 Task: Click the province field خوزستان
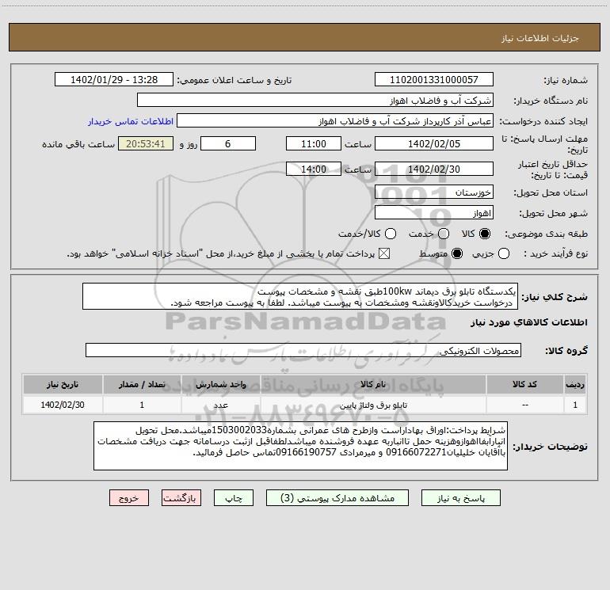[x=434, y=192]
